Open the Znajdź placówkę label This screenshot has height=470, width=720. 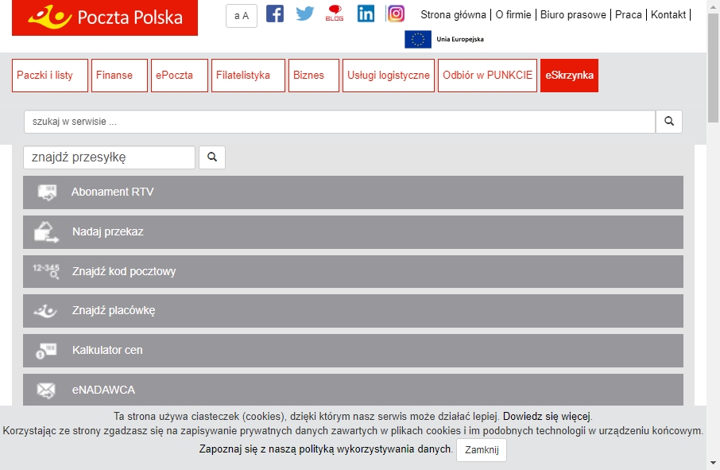(x=114, y=311)
